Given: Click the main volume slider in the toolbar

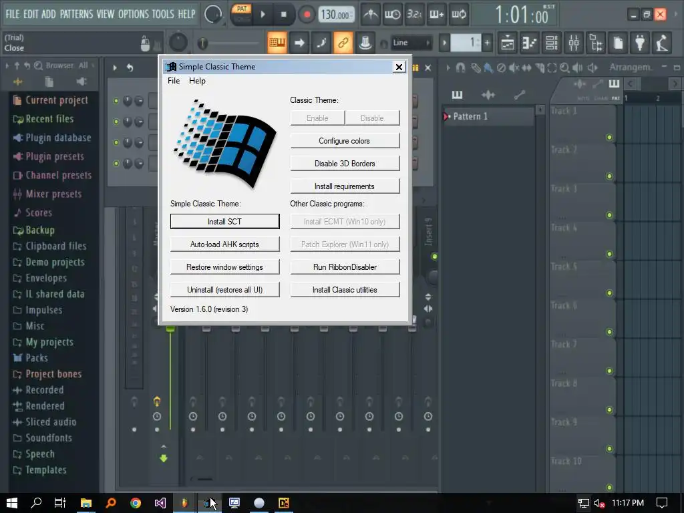Looking at the screenshot, I should (x=230, y=43).
